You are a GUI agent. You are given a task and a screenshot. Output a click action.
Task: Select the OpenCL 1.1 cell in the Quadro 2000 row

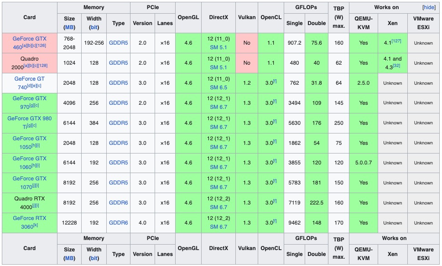tap(271, 63)
